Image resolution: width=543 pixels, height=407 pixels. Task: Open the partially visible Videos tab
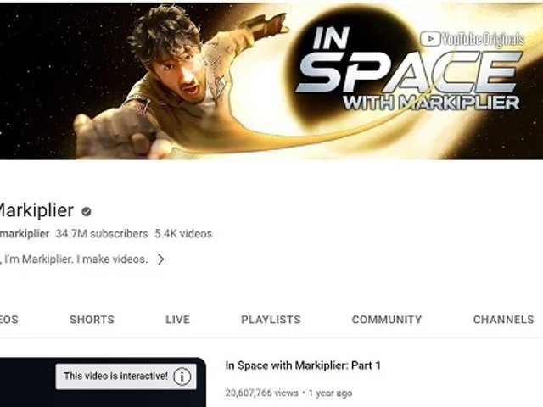(9, 320)
